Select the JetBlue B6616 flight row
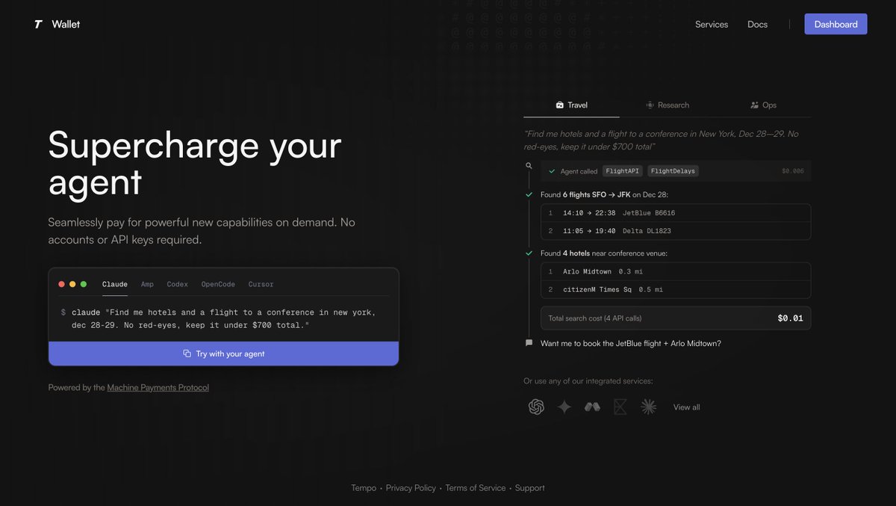This screenshot has height=506, width=896. [676, 213]
